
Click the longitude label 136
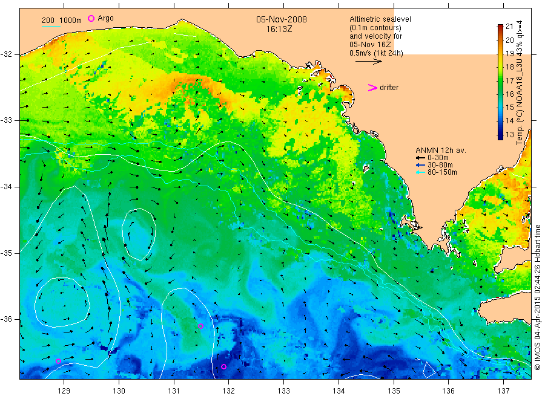click(448, 391)
